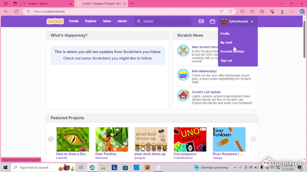Viewport: 307px width, 172px height.
Task: Open the Deer Parallax project title
Action: (106, 154)
